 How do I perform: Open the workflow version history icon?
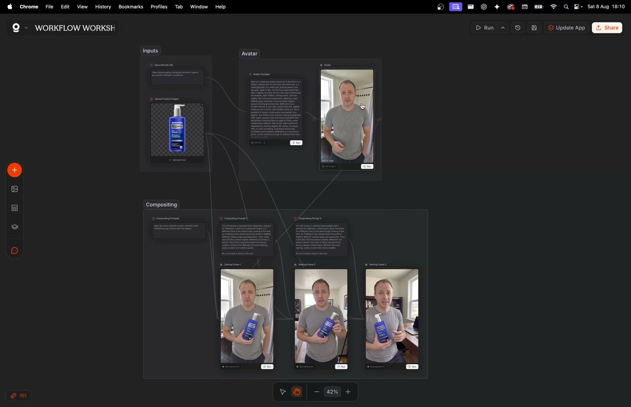pyautogui.click(x=518, y=28)
